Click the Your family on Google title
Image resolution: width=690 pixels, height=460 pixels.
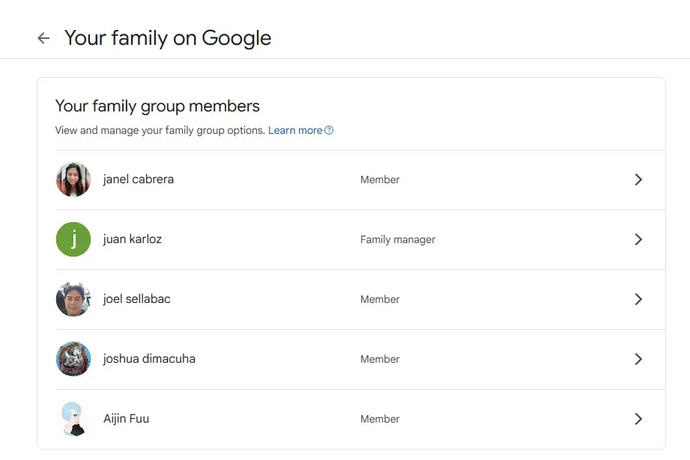[168, 38]
